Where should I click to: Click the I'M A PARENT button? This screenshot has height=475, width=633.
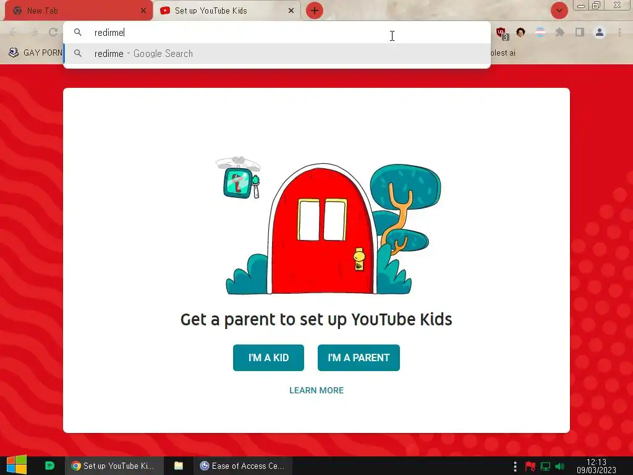359,357
